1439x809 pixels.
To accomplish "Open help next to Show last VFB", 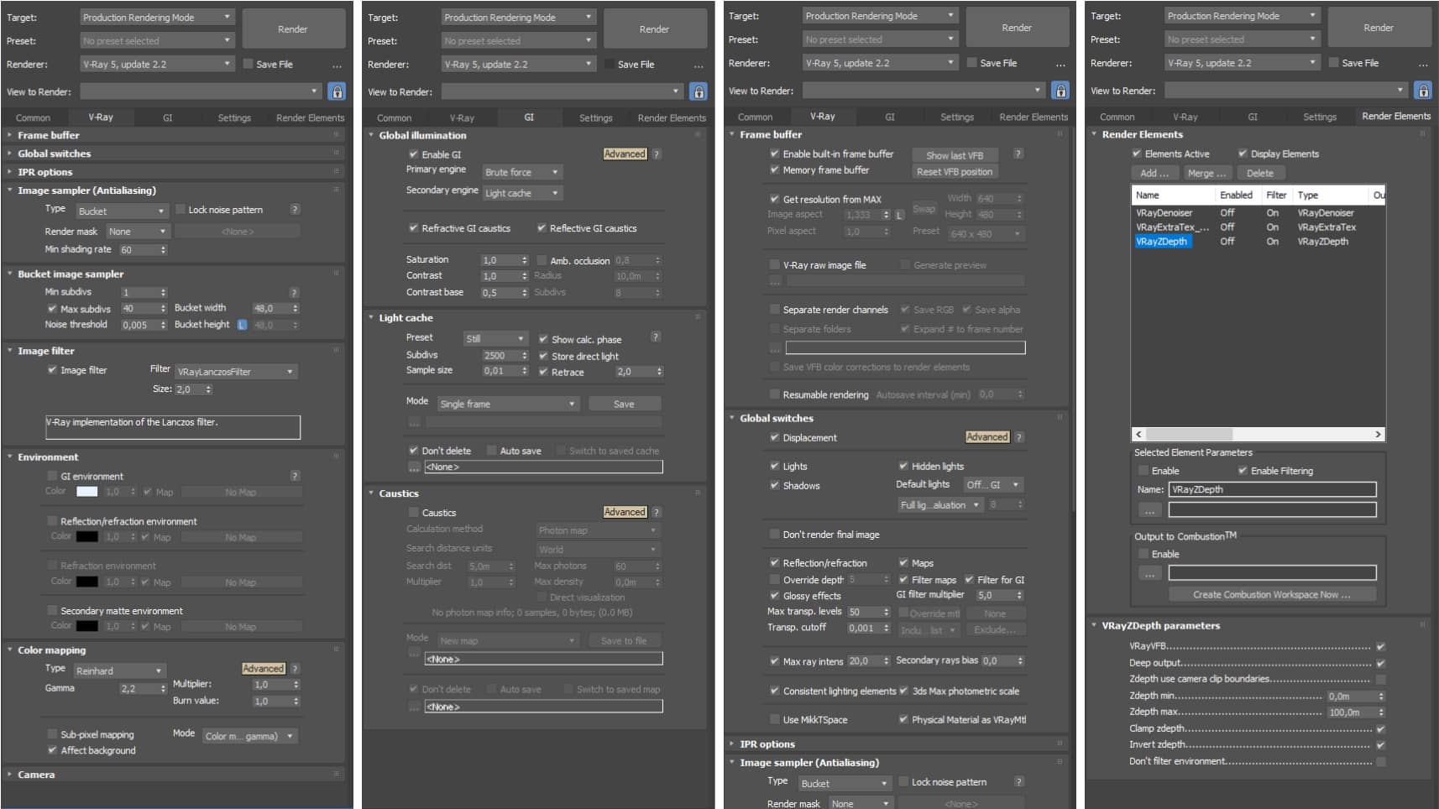I will pos(1018,154).
